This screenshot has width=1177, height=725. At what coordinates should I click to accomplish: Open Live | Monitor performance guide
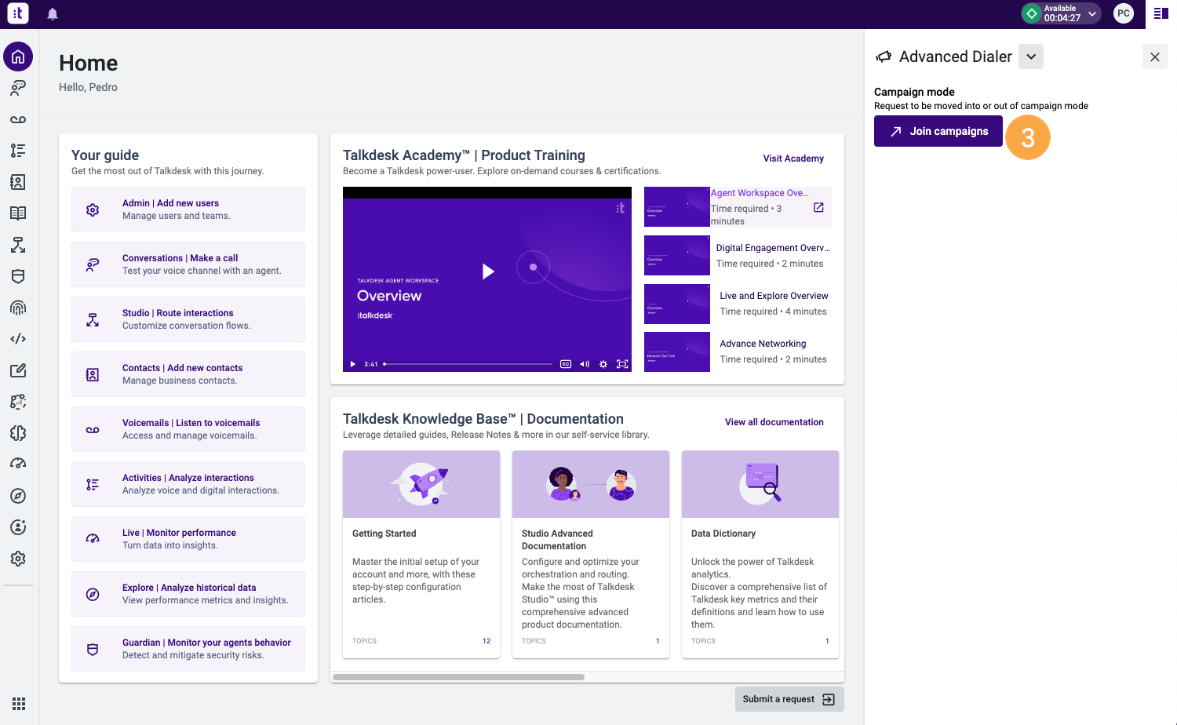pyautogui.click(x=188, y=539)
